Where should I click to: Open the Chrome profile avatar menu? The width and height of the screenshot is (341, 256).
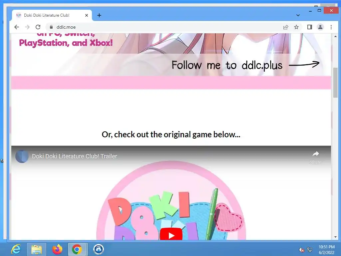[320, 27]
